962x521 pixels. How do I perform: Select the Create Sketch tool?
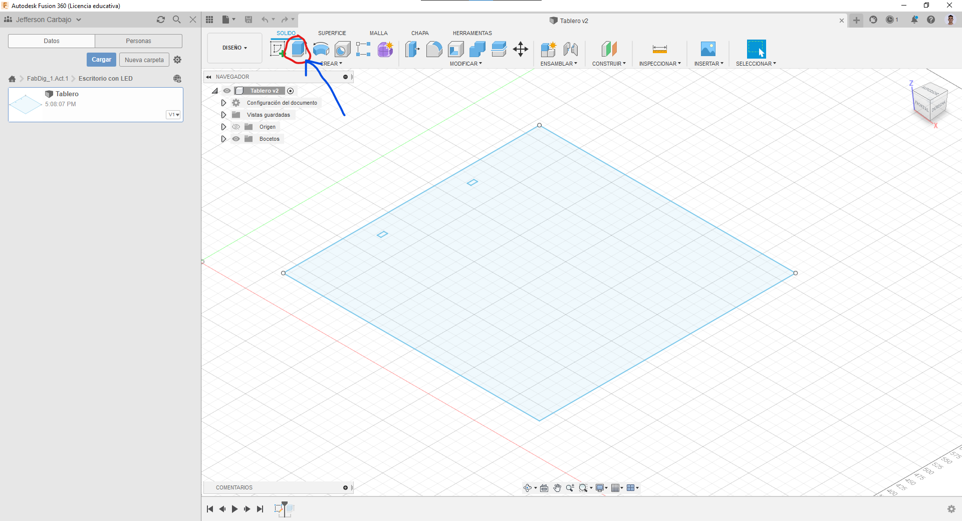tap(277, 49)
